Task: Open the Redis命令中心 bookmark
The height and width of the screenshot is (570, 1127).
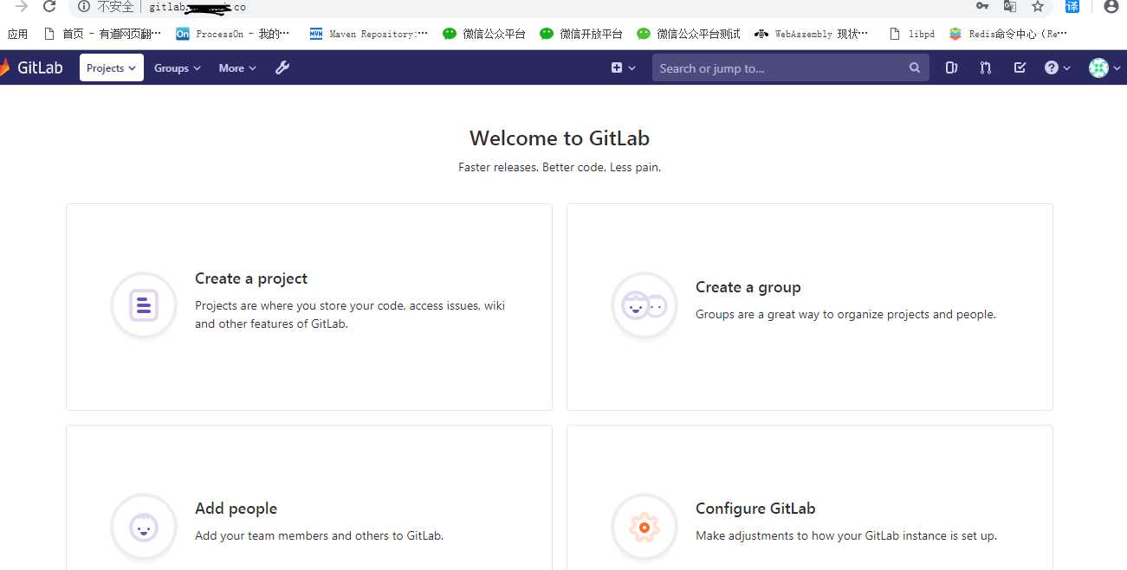Action: coord(1008,34)
